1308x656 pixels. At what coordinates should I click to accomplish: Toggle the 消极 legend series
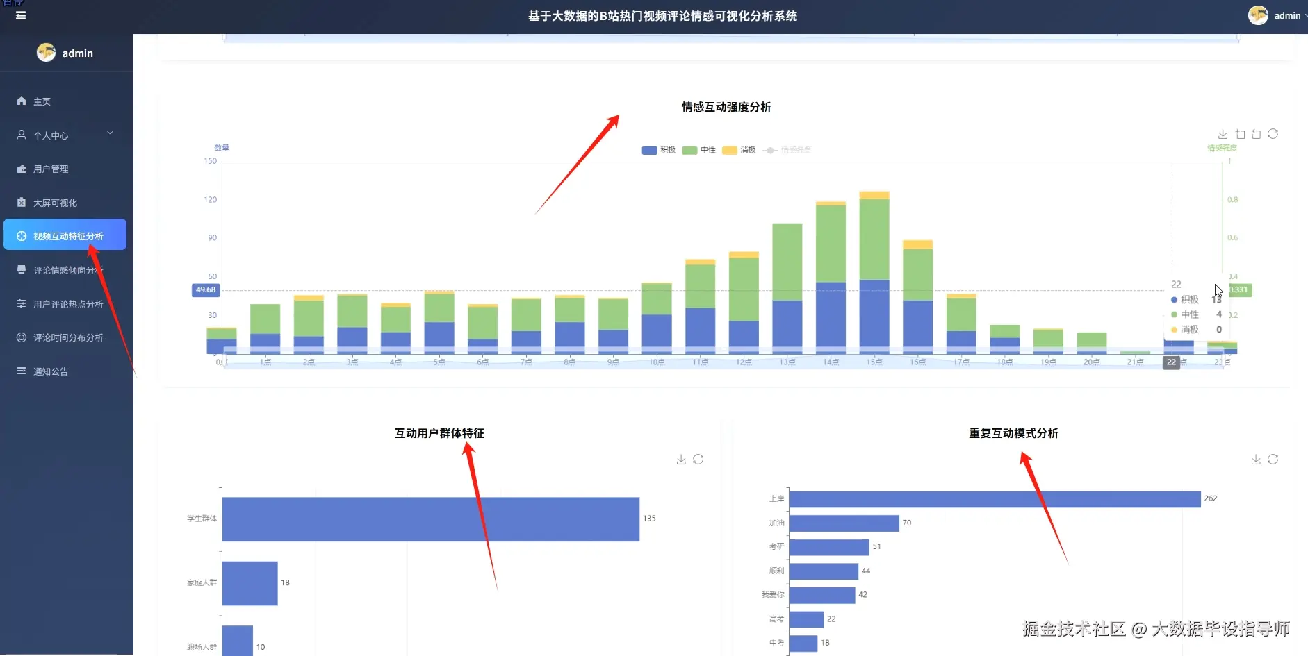739,150
